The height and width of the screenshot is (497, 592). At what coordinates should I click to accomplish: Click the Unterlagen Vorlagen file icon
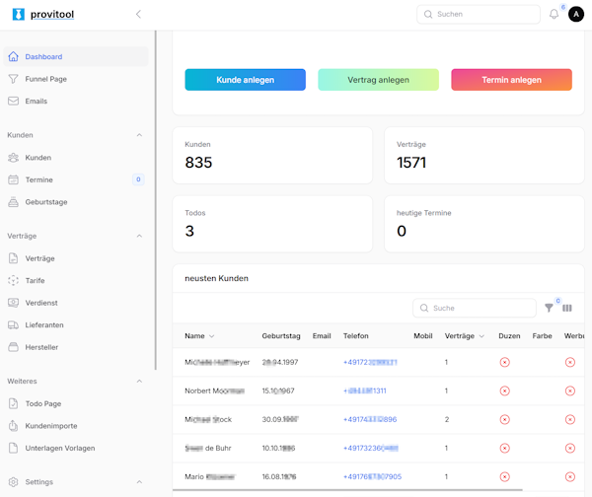pyautogui.click(x=13, y=448)
